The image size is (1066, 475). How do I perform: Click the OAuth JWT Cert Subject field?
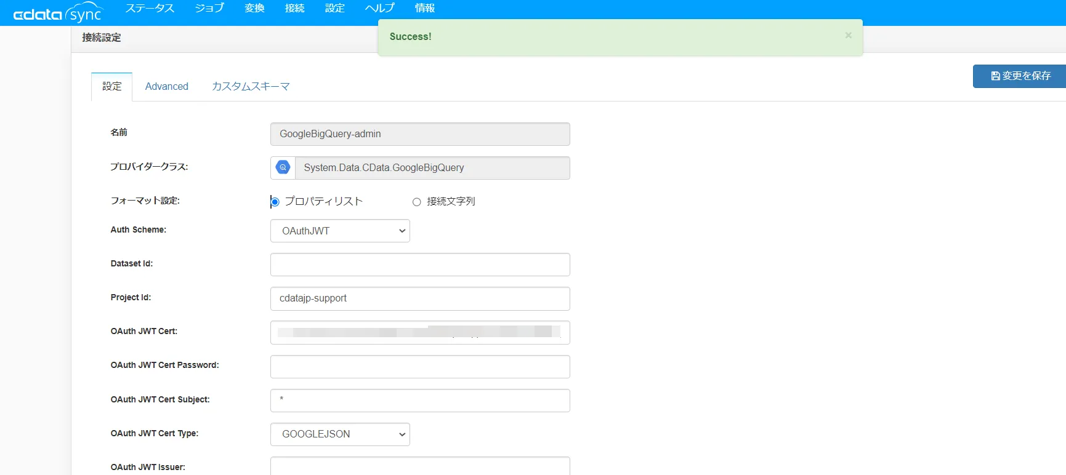click(420, 401)
